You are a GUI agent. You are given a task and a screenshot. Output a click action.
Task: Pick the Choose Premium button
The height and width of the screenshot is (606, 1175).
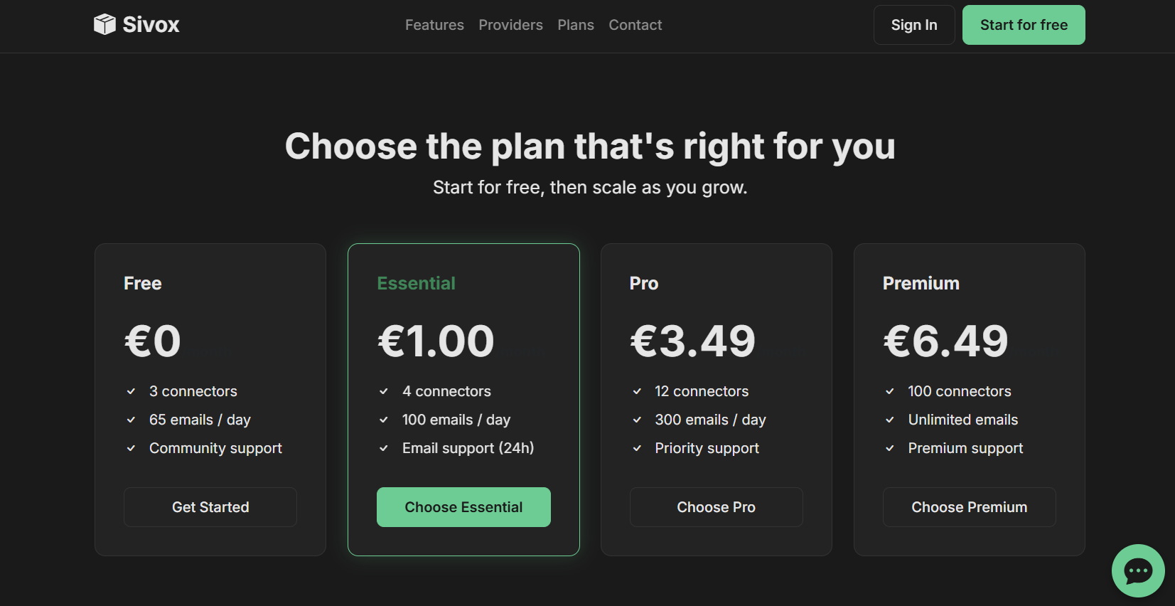969,507
